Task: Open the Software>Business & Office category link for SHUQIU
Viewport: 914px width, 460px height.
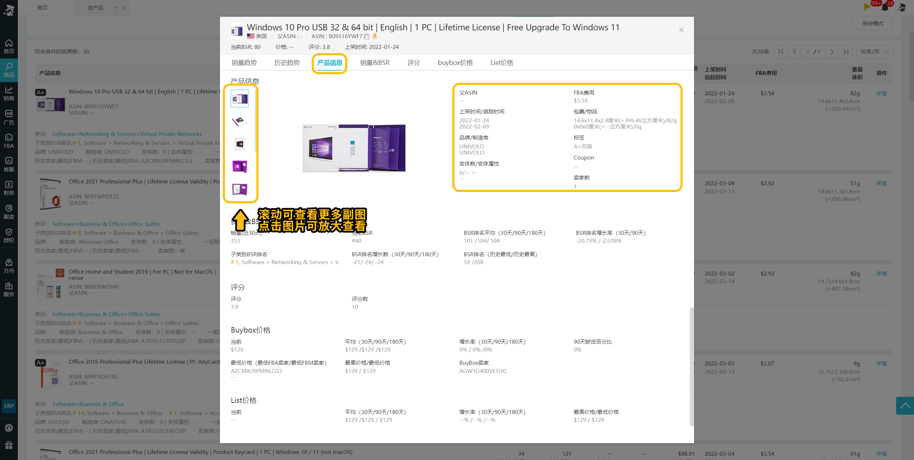Action: click(x=88, y=404)
